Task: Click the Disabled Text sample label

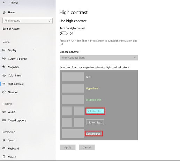Action: pos(93,100)
